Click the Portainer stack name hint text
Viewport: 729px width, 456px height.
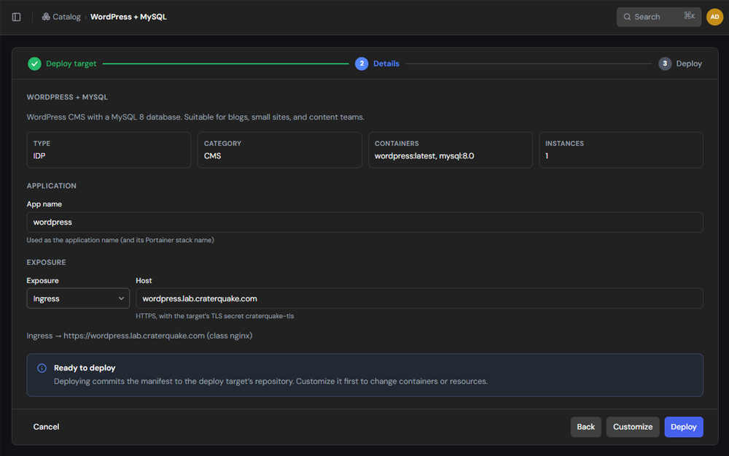(x=120, y=240)
